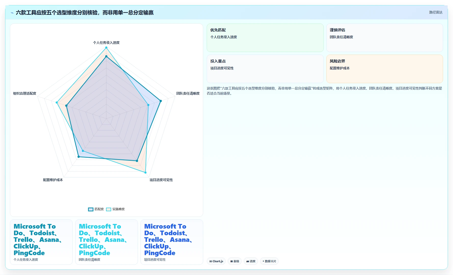Open the 投入重点 card
Screen dimensions: 453x275
click(x=265, y=69)
